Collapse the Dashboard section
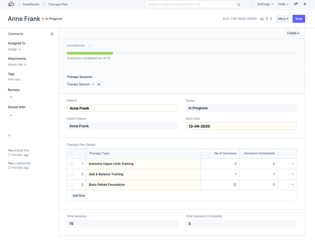This screenshot has width=315, height=240. tap(90, 46)
